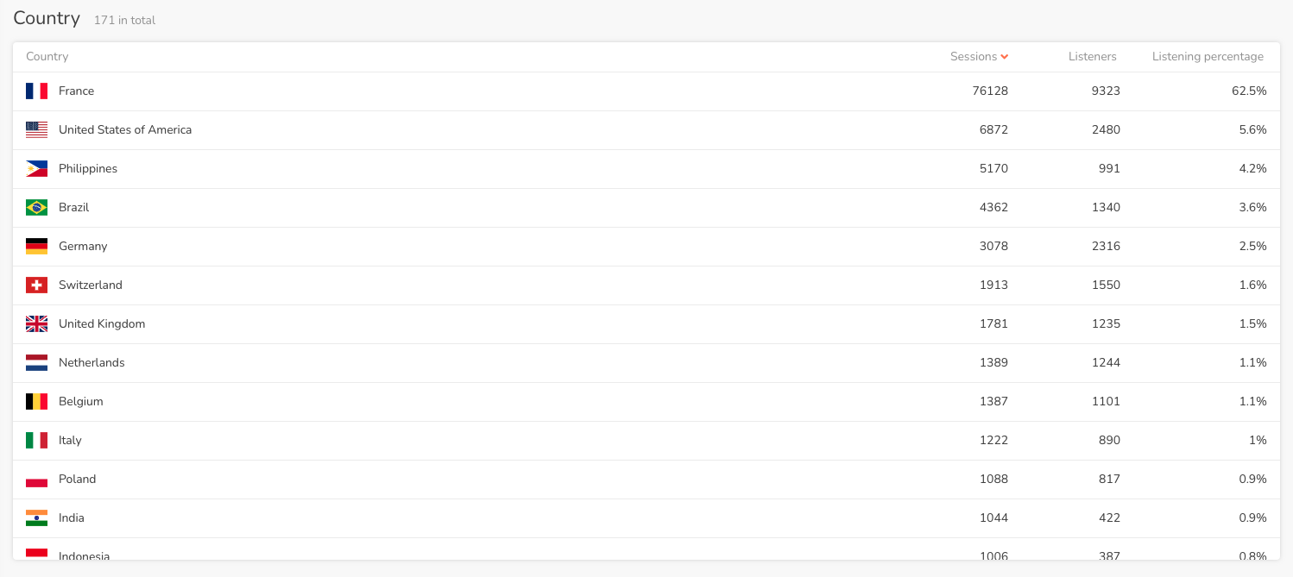Click the Italy flag icon

pyautogui.click(x=36, y=440)
